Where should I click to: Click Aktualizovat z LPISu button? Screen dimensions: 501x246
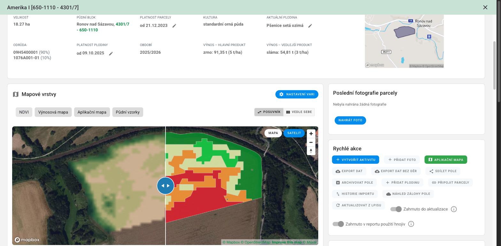358,205
